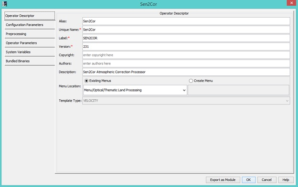Click the Description text field
298x187 pixels.
(x=186, y=72)
